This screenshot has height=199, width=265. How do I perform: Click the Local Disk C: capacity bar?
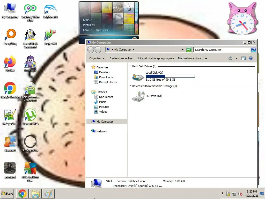(170, 76)
